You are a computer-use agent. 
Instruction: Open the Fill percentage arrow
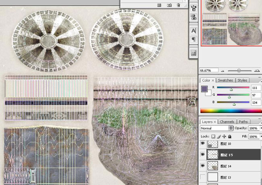(261, 136)
